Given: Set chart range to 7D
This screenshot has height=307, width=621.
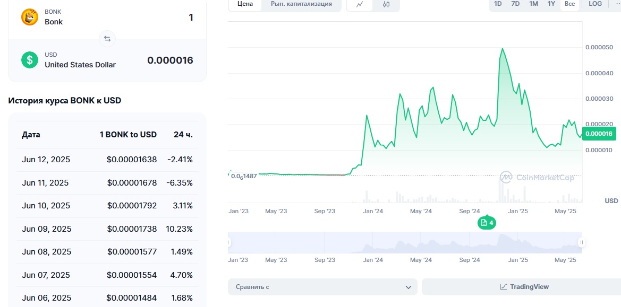Looking at the screenshot, I should click(x=515, y=4).
